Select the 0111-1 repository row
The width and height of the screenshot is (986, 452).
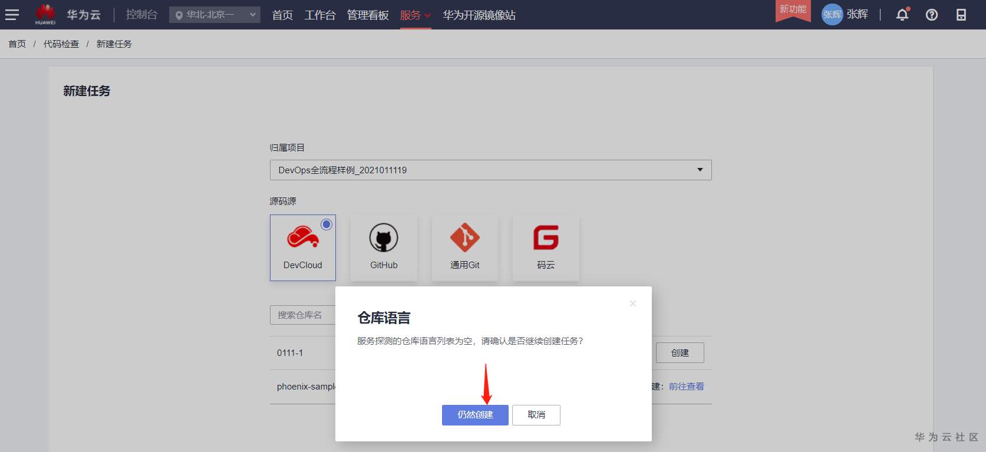(x=490, y=353)
